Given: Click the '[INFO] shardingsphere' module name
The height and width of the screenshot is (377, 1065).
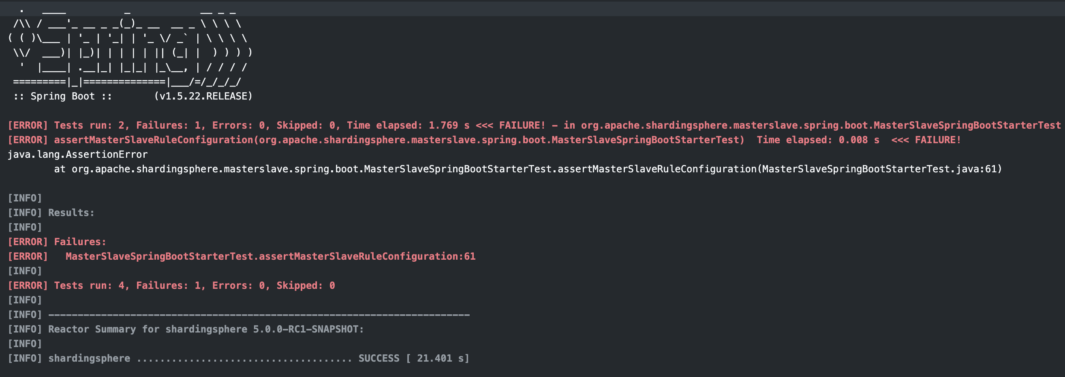Looking at the screenshot, I should pyautogui.click(x=69, y=358).
